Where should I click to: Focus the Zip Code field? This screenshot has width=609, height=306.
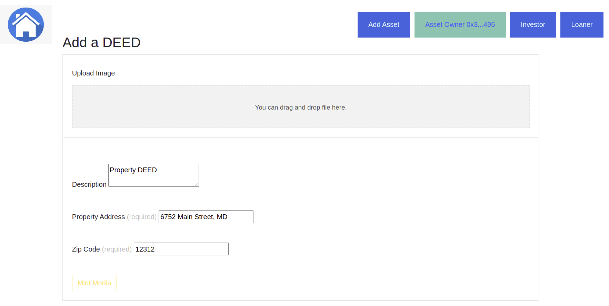coord(181,249)
